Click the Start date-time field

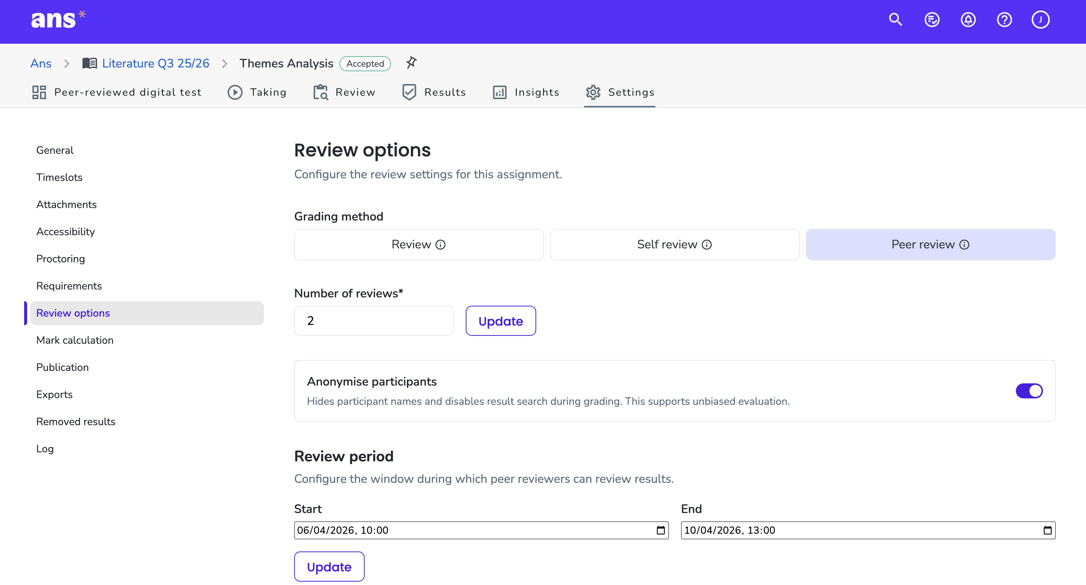click(481, 530)
